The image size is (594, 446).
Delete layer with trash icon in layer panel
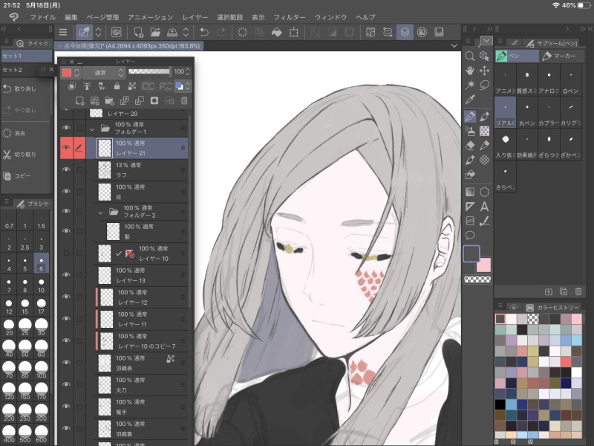point(184,100)
